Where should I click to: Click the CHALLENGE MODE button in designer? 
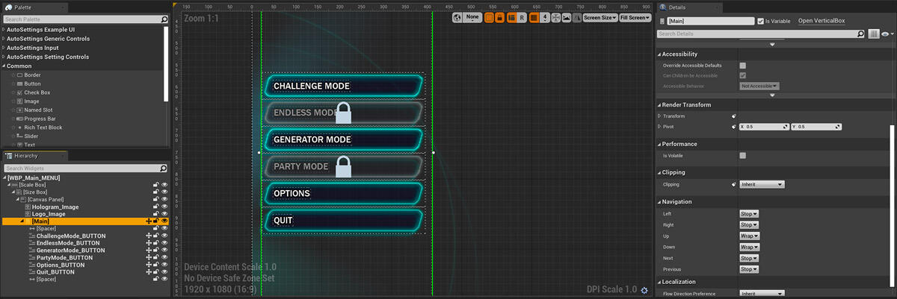[343, 86]
